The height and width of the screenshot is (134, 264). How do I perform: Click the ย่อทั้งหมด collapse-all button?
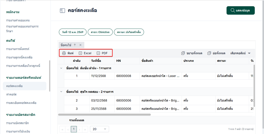(216, 53)
